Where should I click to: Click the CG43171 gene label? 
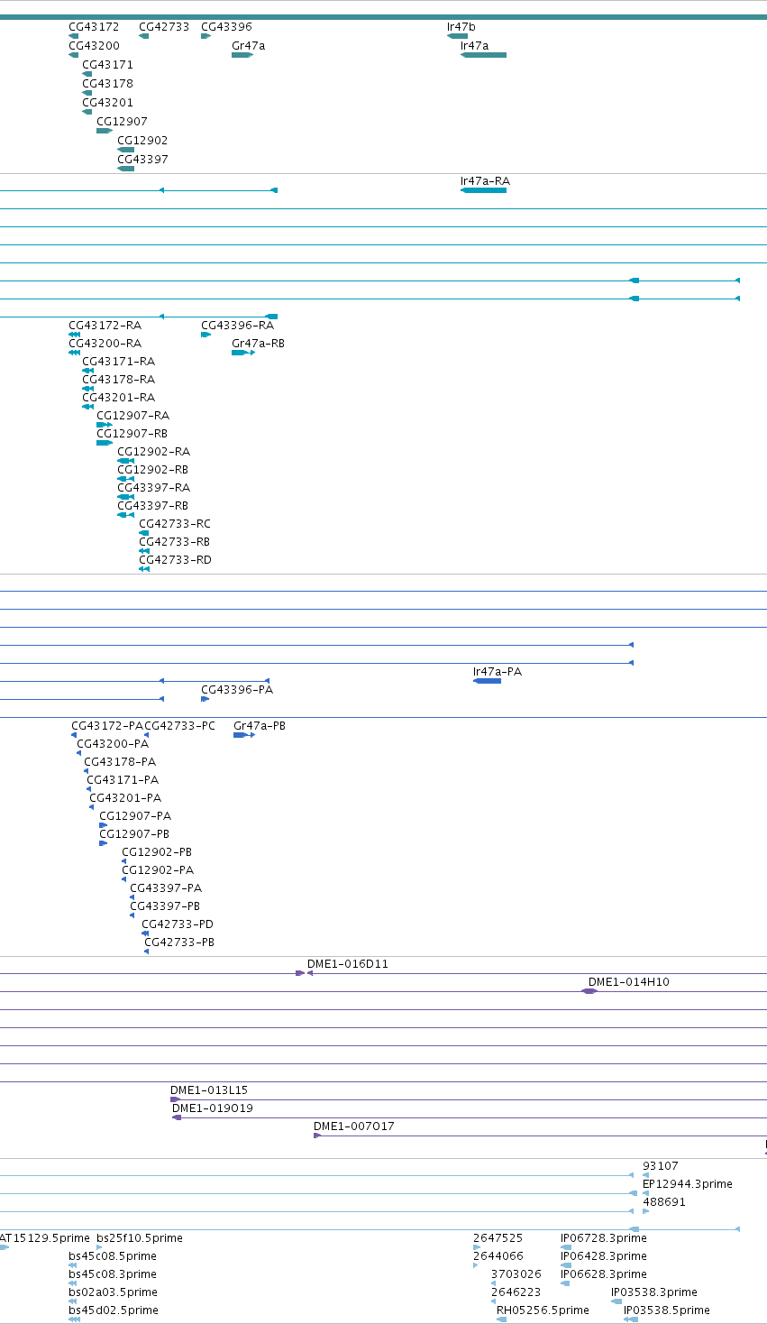[107, 65]
